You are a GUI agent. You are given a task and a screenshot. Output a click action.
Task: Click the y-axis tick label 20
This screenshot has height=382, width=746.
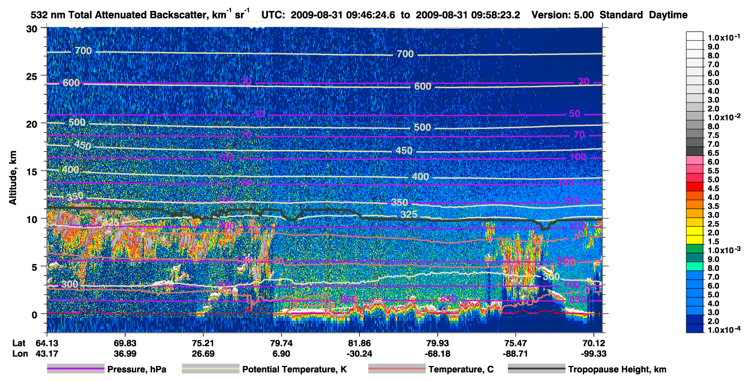click(33, 123)
